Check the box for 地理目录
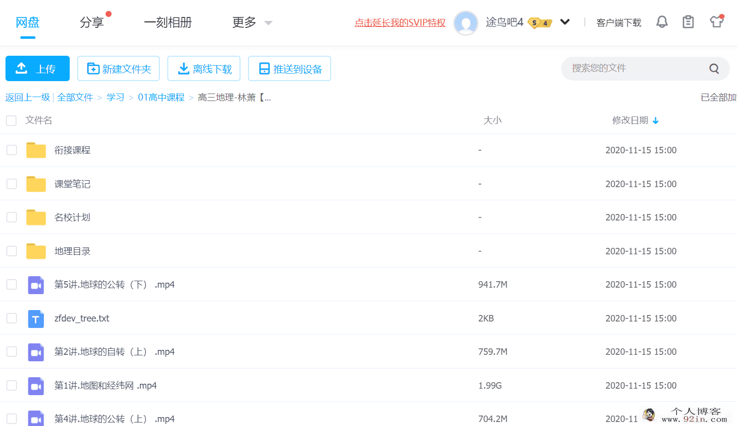 pos(11,251)
